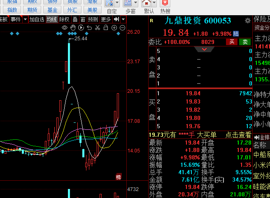This screenshot has width=270, height=198.
Task: Zoom out with the minus circle icon
Action: [x=122, y=28]
